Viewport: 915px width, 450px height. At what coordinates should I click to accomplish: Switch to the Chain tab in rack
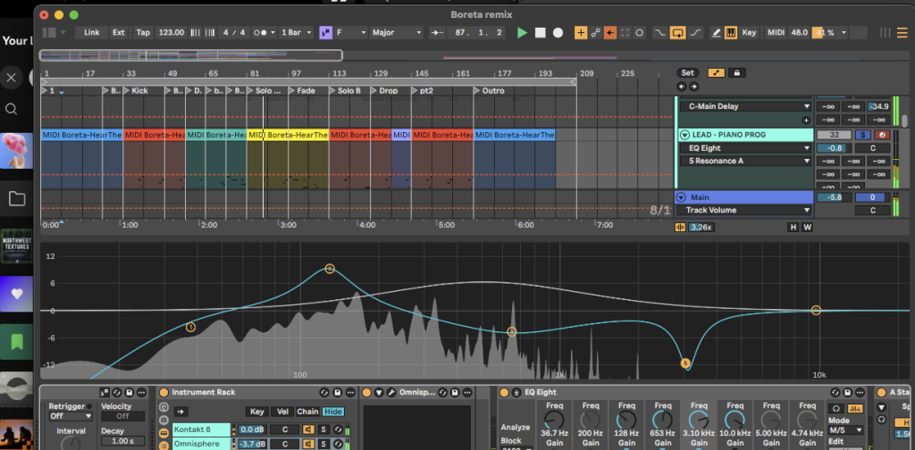pyautogui.click(x=307, y=412)
